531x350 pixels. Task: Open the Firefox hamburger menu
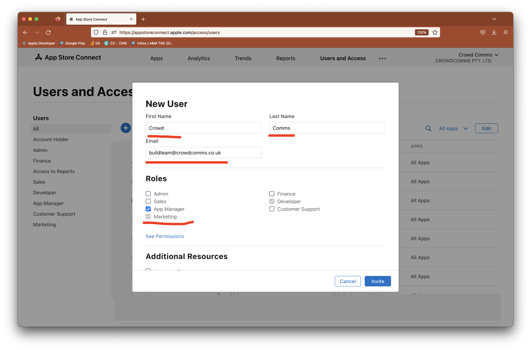click(x=505, y=33)
